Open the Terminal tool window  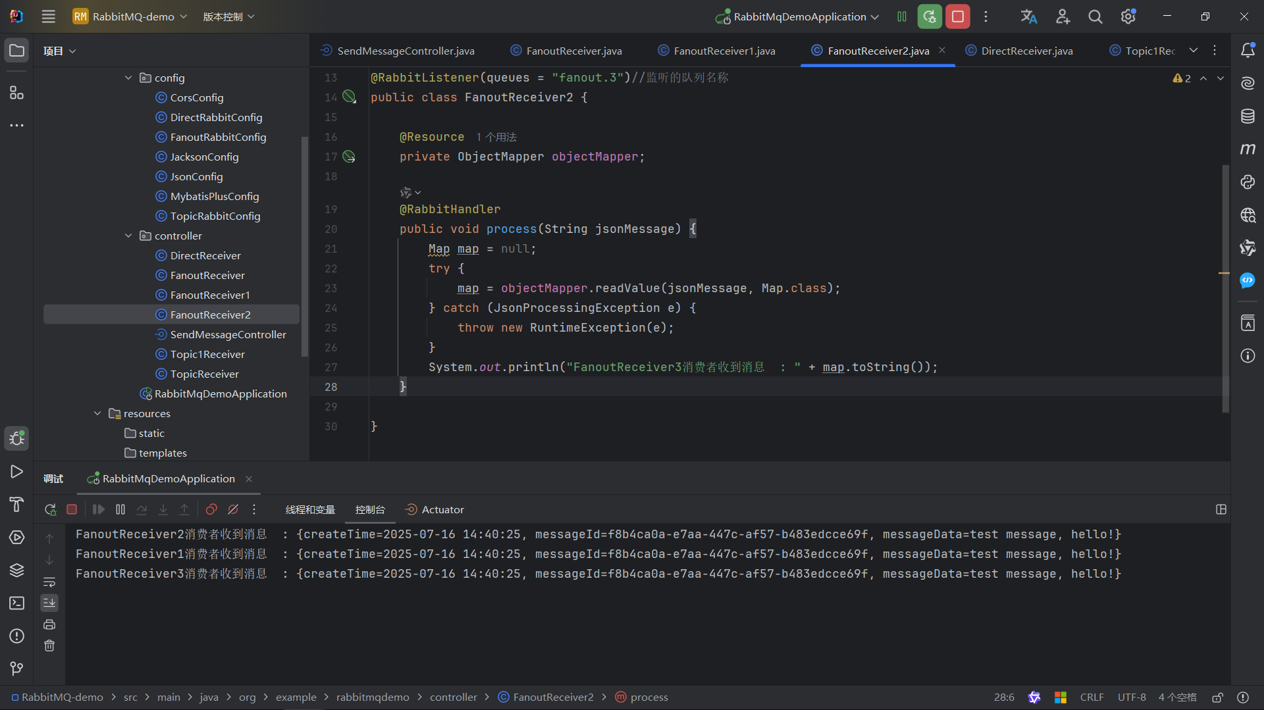coord(16,603)
